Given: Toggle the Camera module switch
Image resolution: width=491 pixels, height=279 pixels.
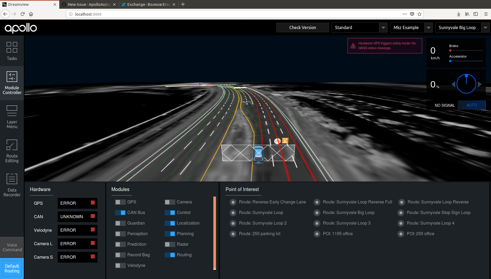Looking at the screenshot, I should pos(170,202).
